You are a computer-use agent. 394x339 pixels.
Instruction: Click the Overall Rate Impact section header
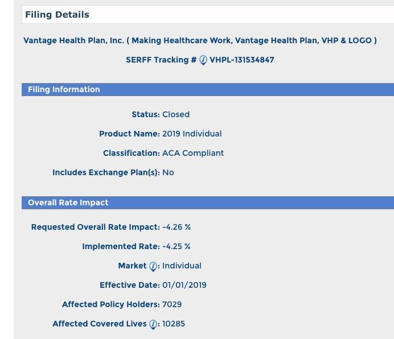68,202
